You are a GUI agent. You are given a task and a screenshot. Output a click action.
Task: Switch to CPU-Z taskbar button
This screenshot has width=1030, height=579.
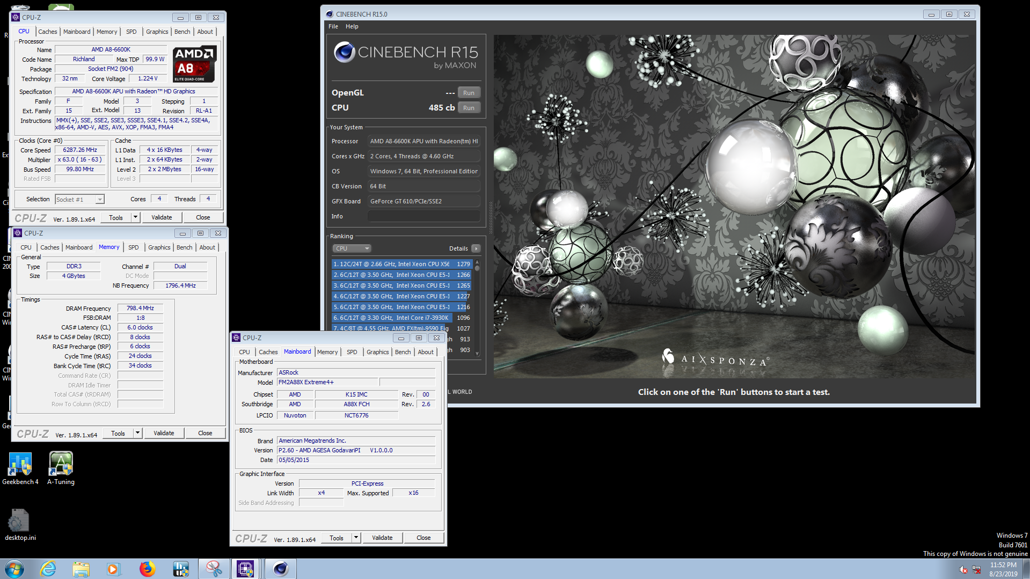(x=245, y=569)
